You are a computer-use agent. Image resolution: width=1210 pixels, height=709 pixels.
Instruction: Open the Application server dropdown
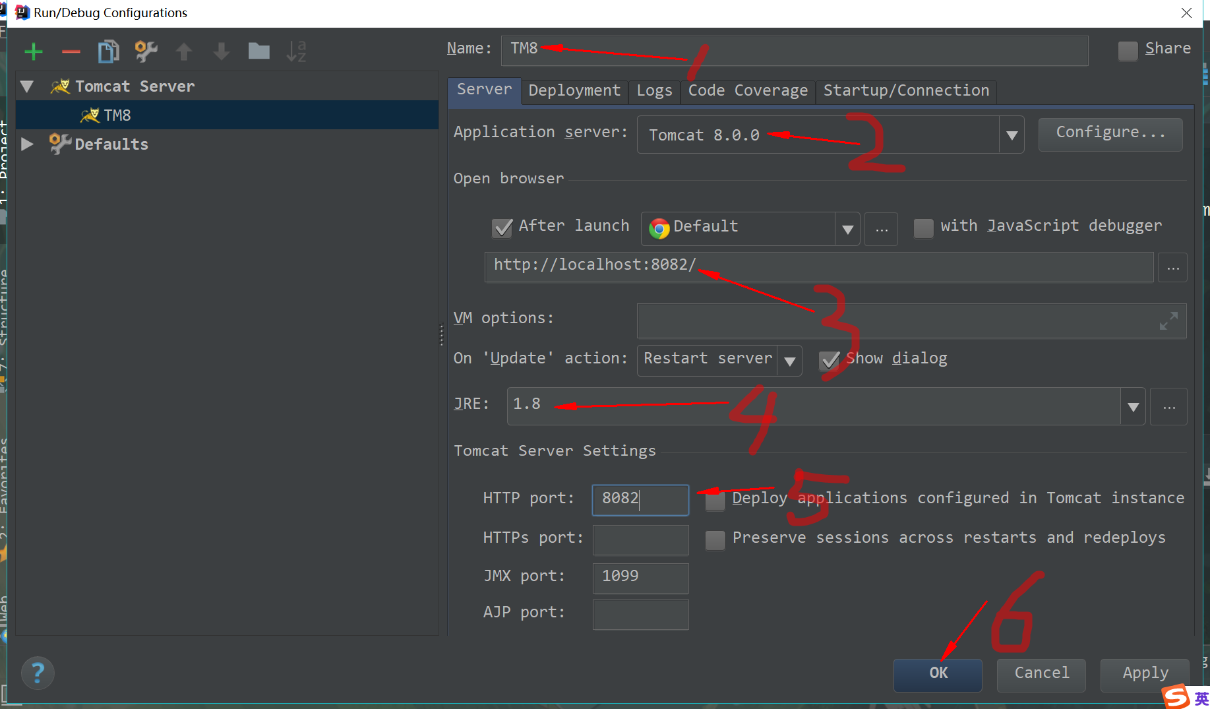[x=1012, y=135]
